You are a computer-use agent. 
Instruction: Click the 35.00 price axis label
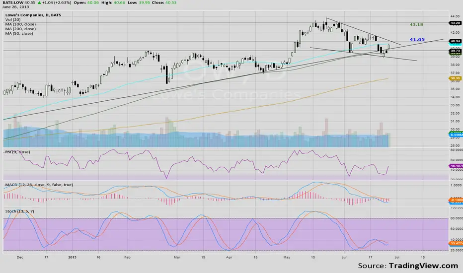(x=455, y=89)
